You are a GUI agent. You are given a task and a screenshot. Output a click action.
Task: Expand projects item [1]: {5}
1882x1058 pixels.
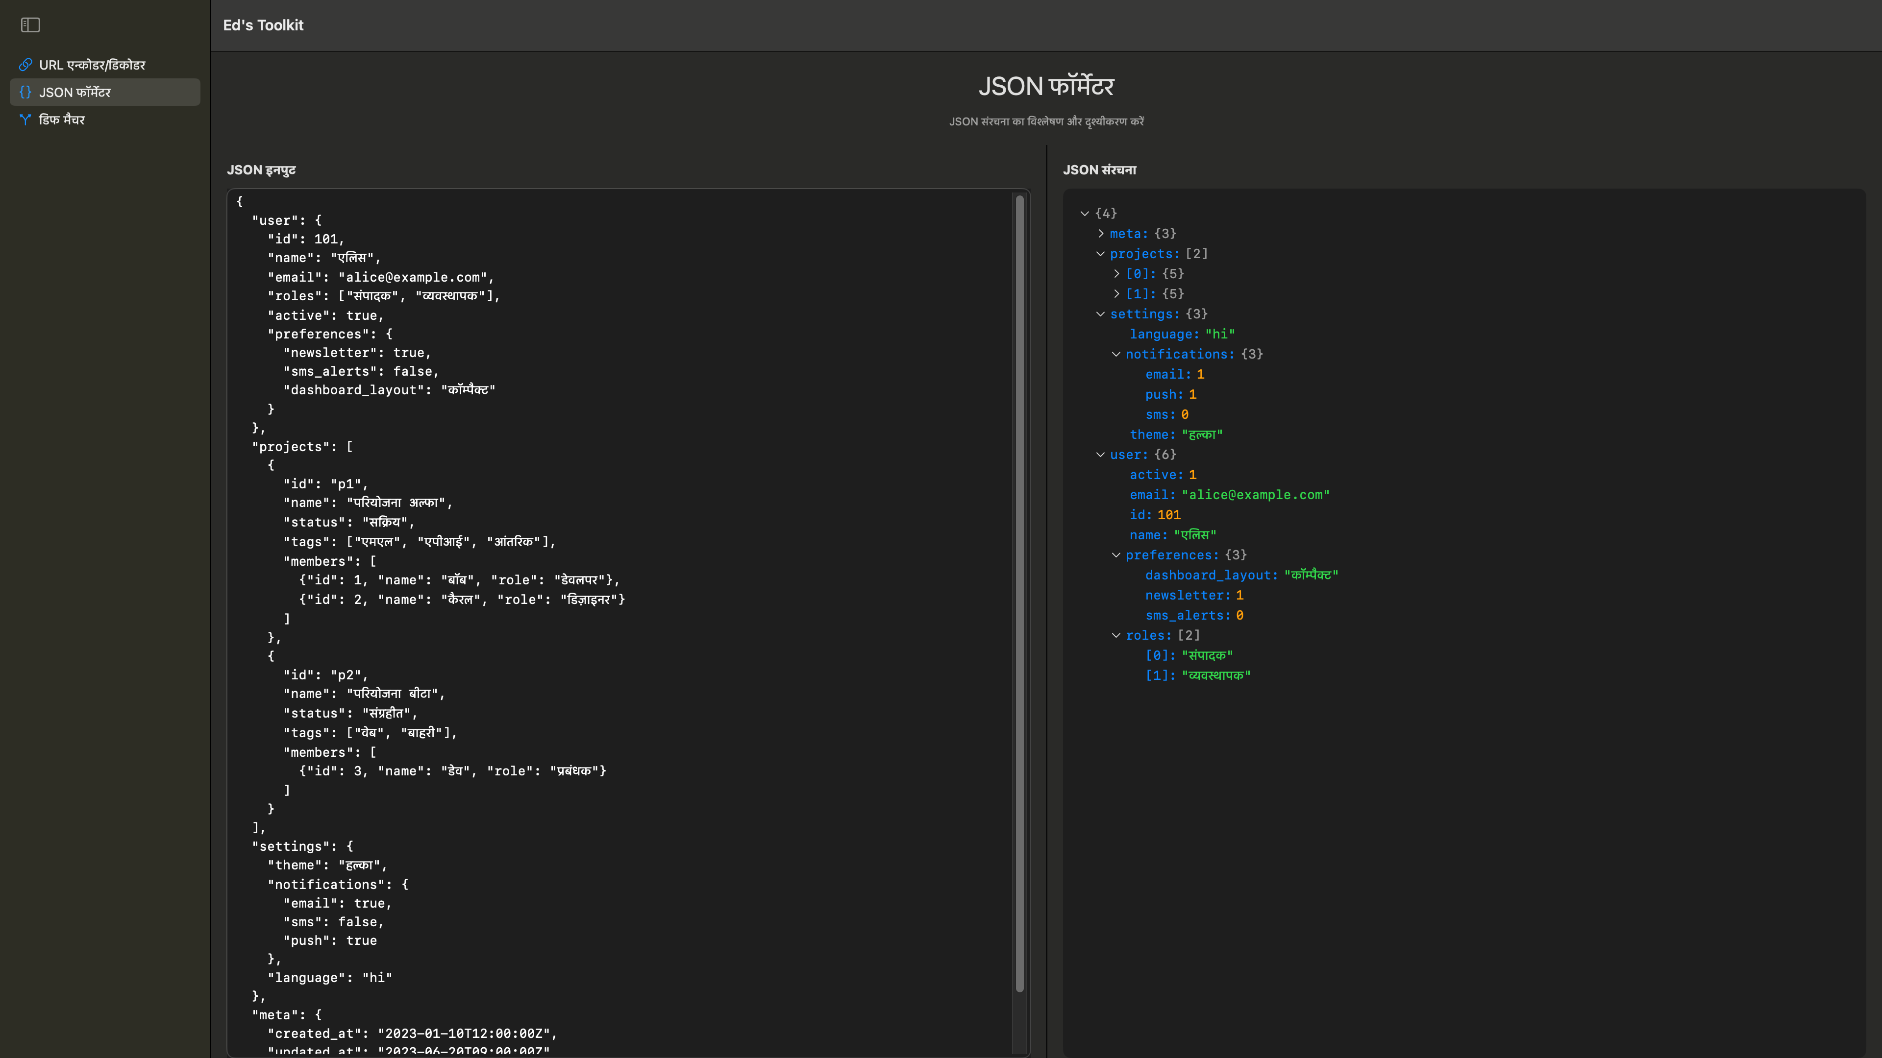[x=1116, y=293]
